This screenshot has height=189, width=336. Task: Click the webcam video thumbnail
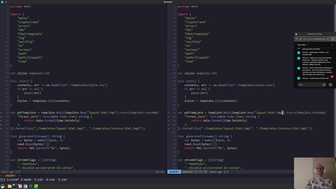(315, 173)
